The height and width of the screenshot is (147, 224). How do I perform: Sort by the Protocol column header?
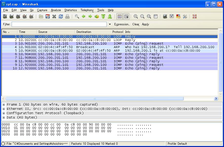(x=118, y=32)
